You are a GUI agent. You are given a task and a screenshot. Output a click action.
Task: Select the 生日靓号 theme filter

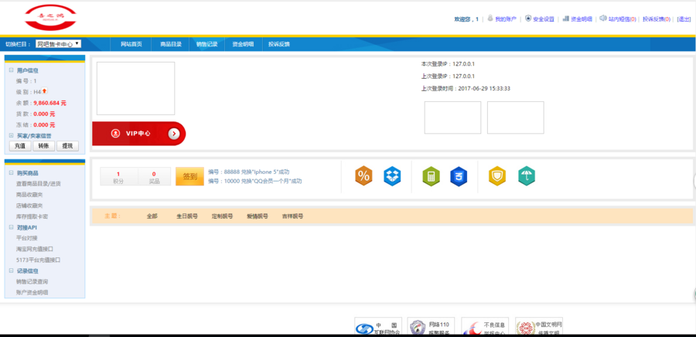pyautogui.click(x=187, y=216)
